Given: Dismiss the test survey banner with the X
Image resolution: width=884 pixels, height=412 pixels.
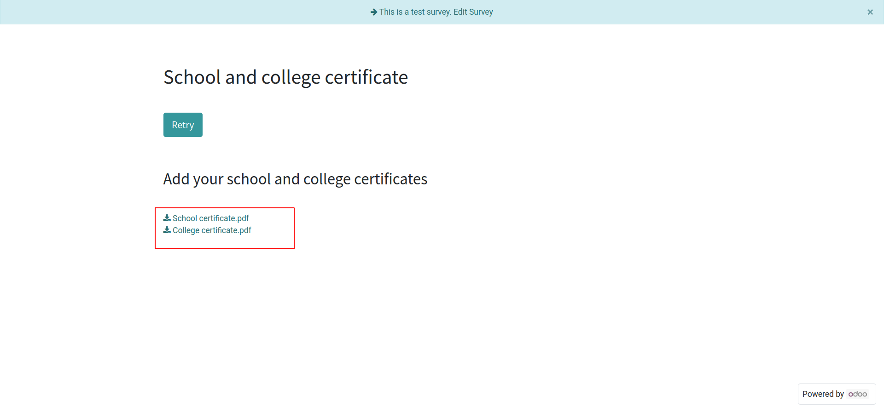Looking at the screenshot, I should tap(870, 12).
